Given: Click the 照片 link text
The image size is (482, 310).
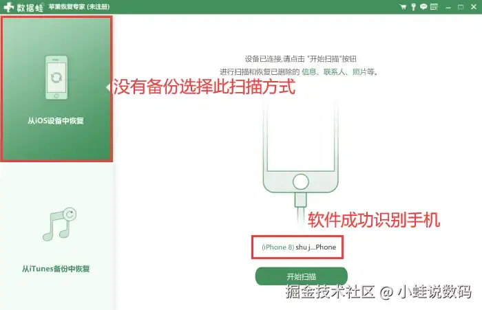Looking at the screenshot, I should 359,71.
